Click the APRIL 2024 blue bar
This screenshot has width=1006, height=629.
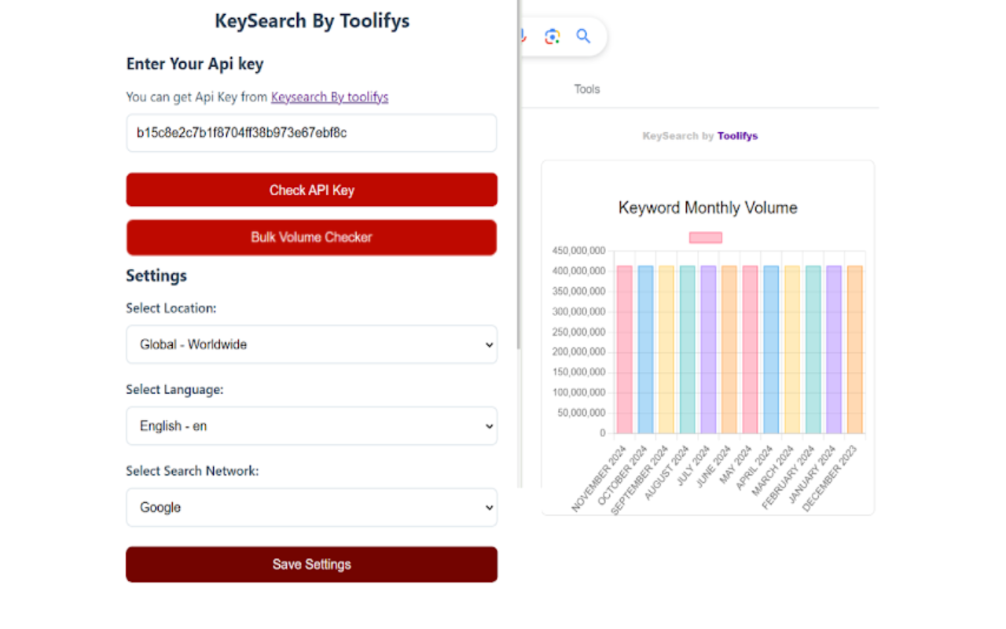point(771,350)
